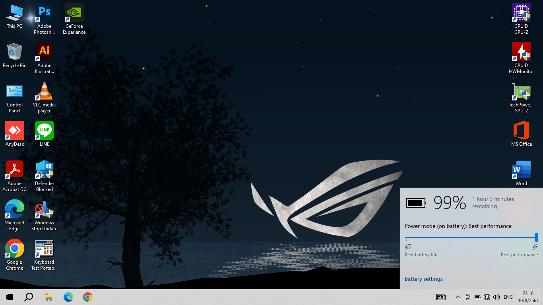Select the LINE app icon

coord(45,134)
